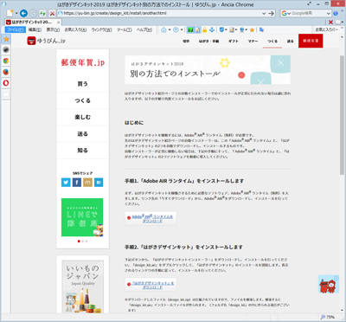Open the はがき・手紙 navigation link

[x=208, y=42]
